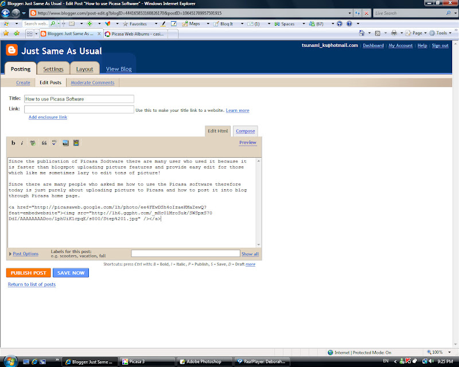Open the Live Search provider dropdown

455,13
